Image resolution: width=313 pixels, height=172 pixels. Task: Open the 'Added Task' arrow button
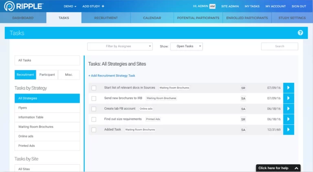coord(289,130)
